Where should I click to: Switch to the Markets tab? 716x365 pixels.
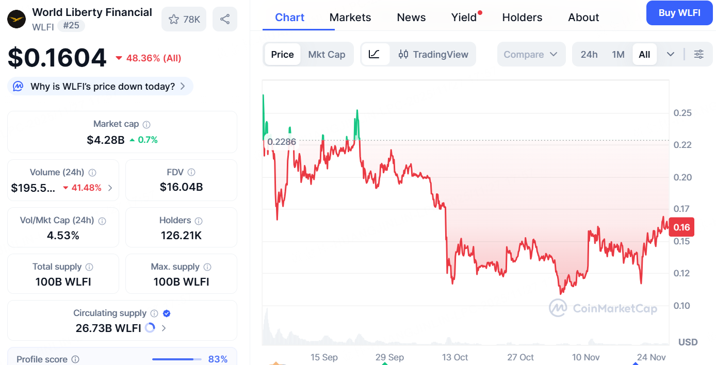350,17
